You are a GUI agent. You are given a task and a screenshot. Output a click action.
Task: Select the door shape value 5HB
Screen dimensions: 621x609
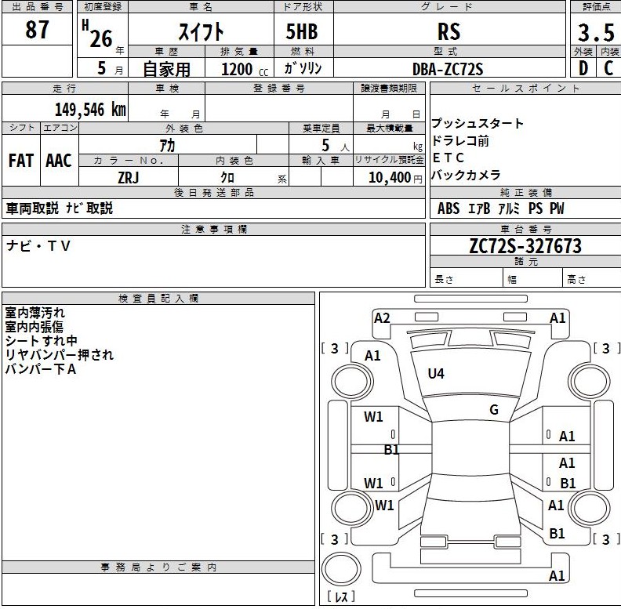[x=302, y=31]
